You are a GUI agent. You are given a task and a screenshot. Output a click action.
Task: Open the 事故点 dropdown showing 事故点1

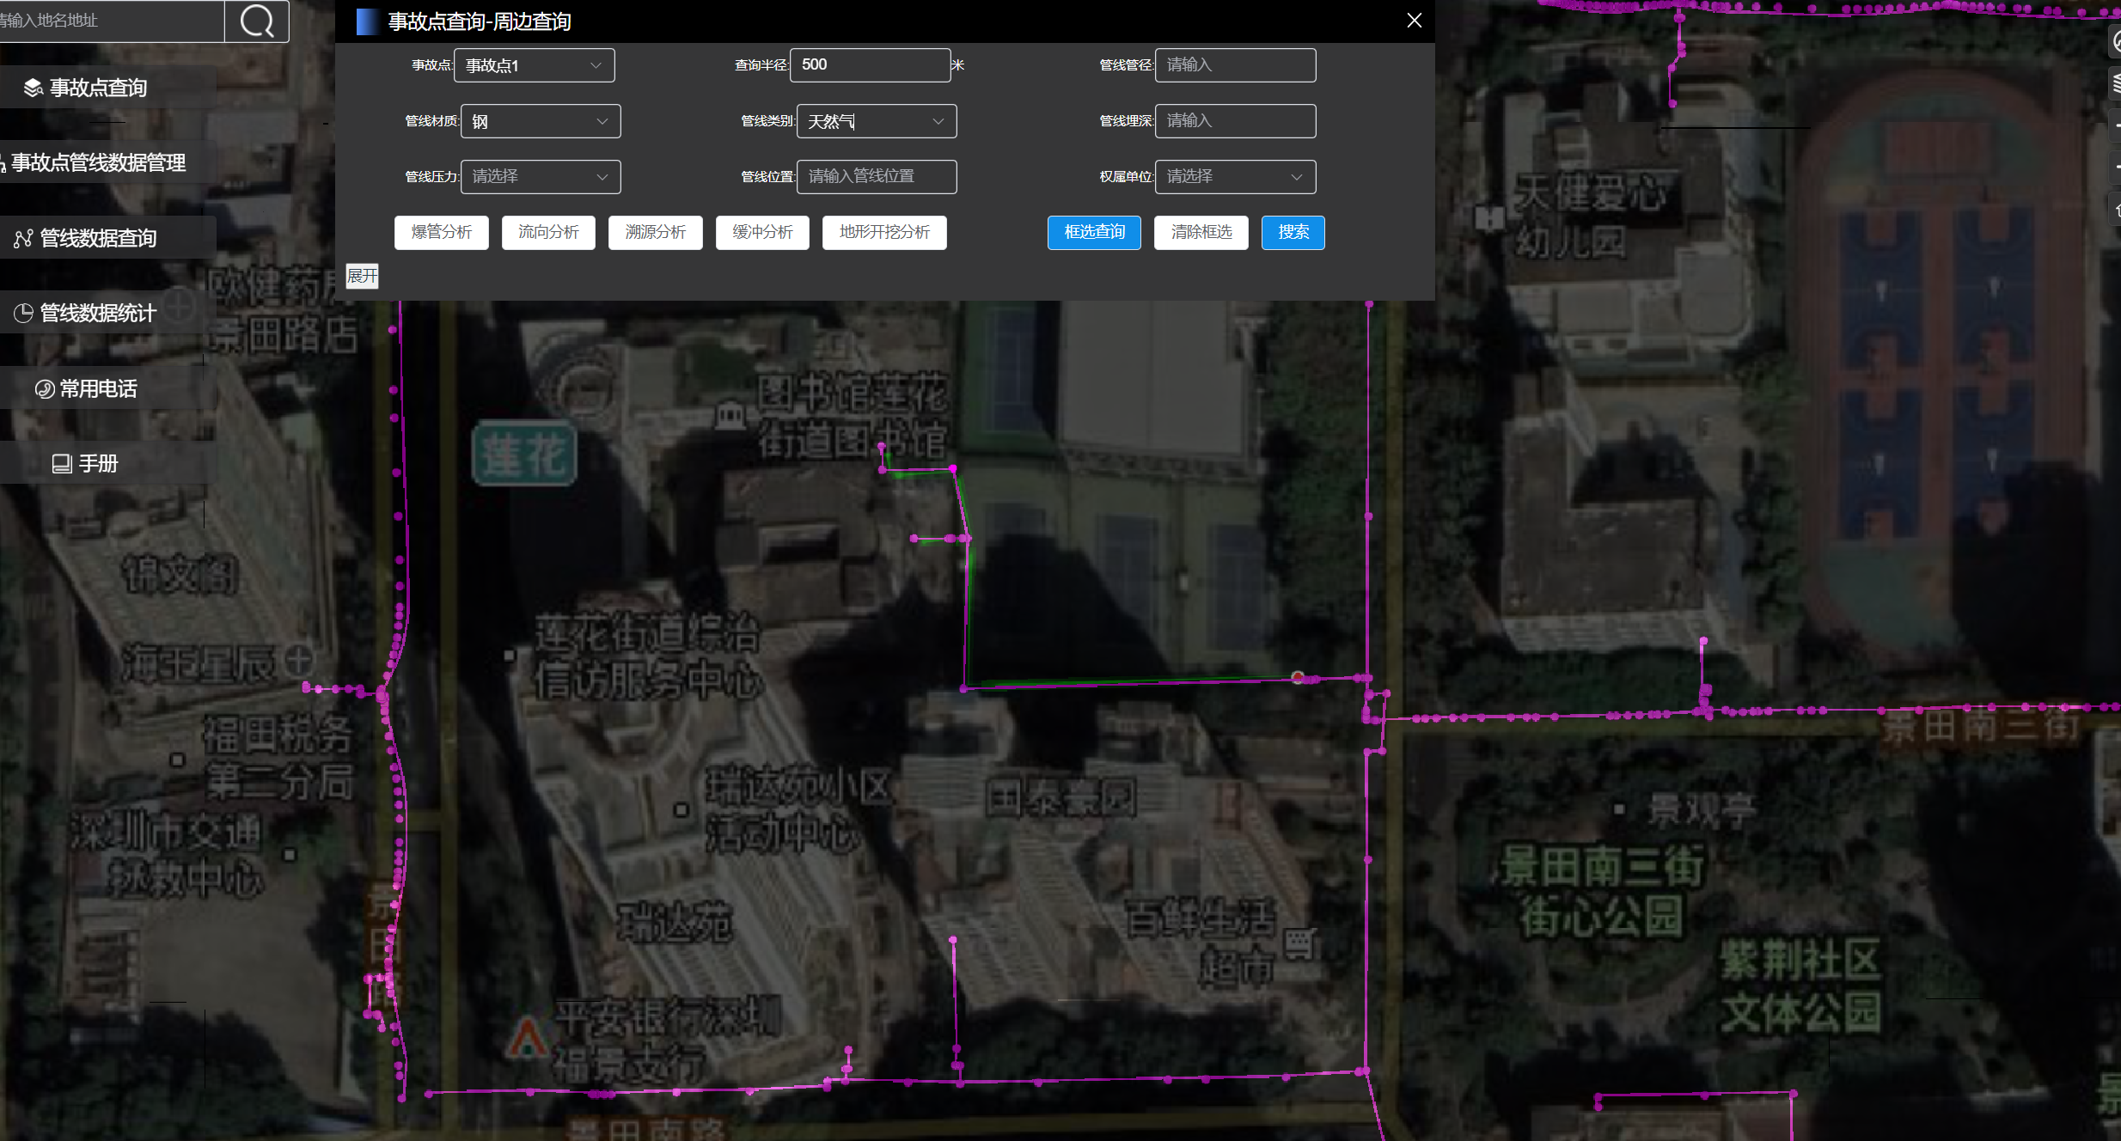pos(534,65)
